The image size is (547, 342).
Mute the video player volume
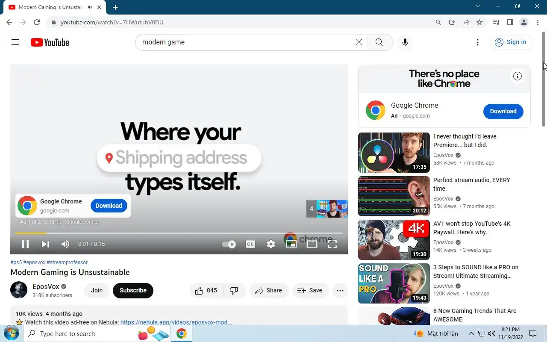65,244
